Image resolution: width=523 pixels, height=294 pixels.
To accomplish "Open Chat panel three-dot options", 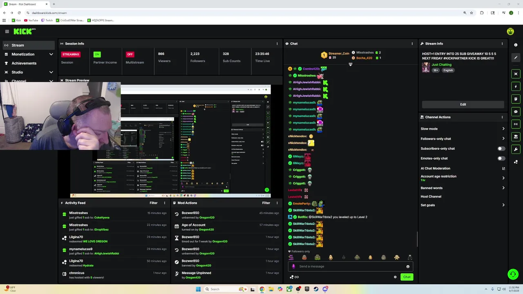I will tap(412, 44).
